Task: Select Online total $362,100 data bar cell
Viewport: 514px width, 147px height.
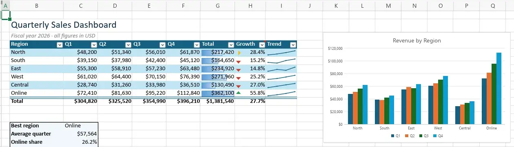Action: click(218, 93)
